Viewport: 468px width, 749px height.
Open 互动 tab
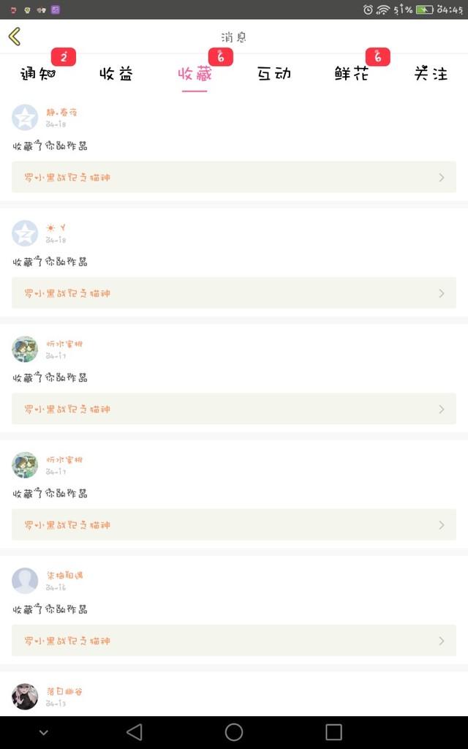click(x=274, y=74)
